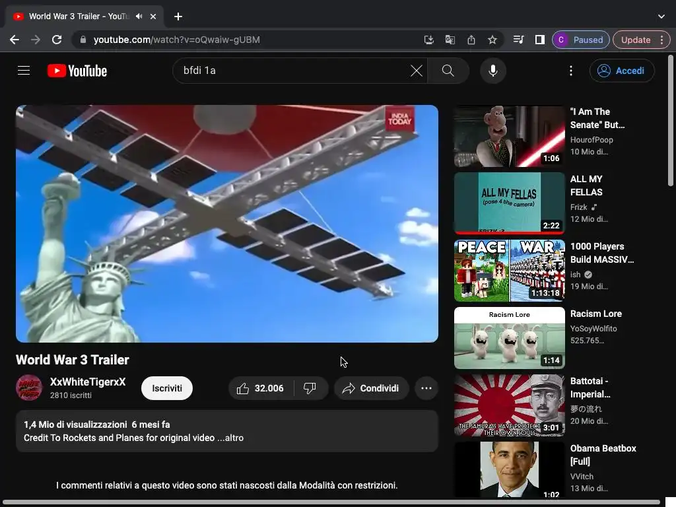The width and height of the screenshot is (676, 507).
Task: Click the 1,4 Mio di visualizzazioni text
Action: [x=75, y=424]
